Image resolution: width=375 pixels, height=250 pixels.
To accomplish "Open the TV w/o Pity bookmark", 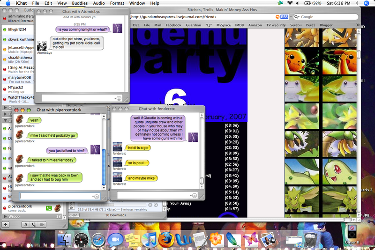I will pyautogui.click(x=276, y=25).
